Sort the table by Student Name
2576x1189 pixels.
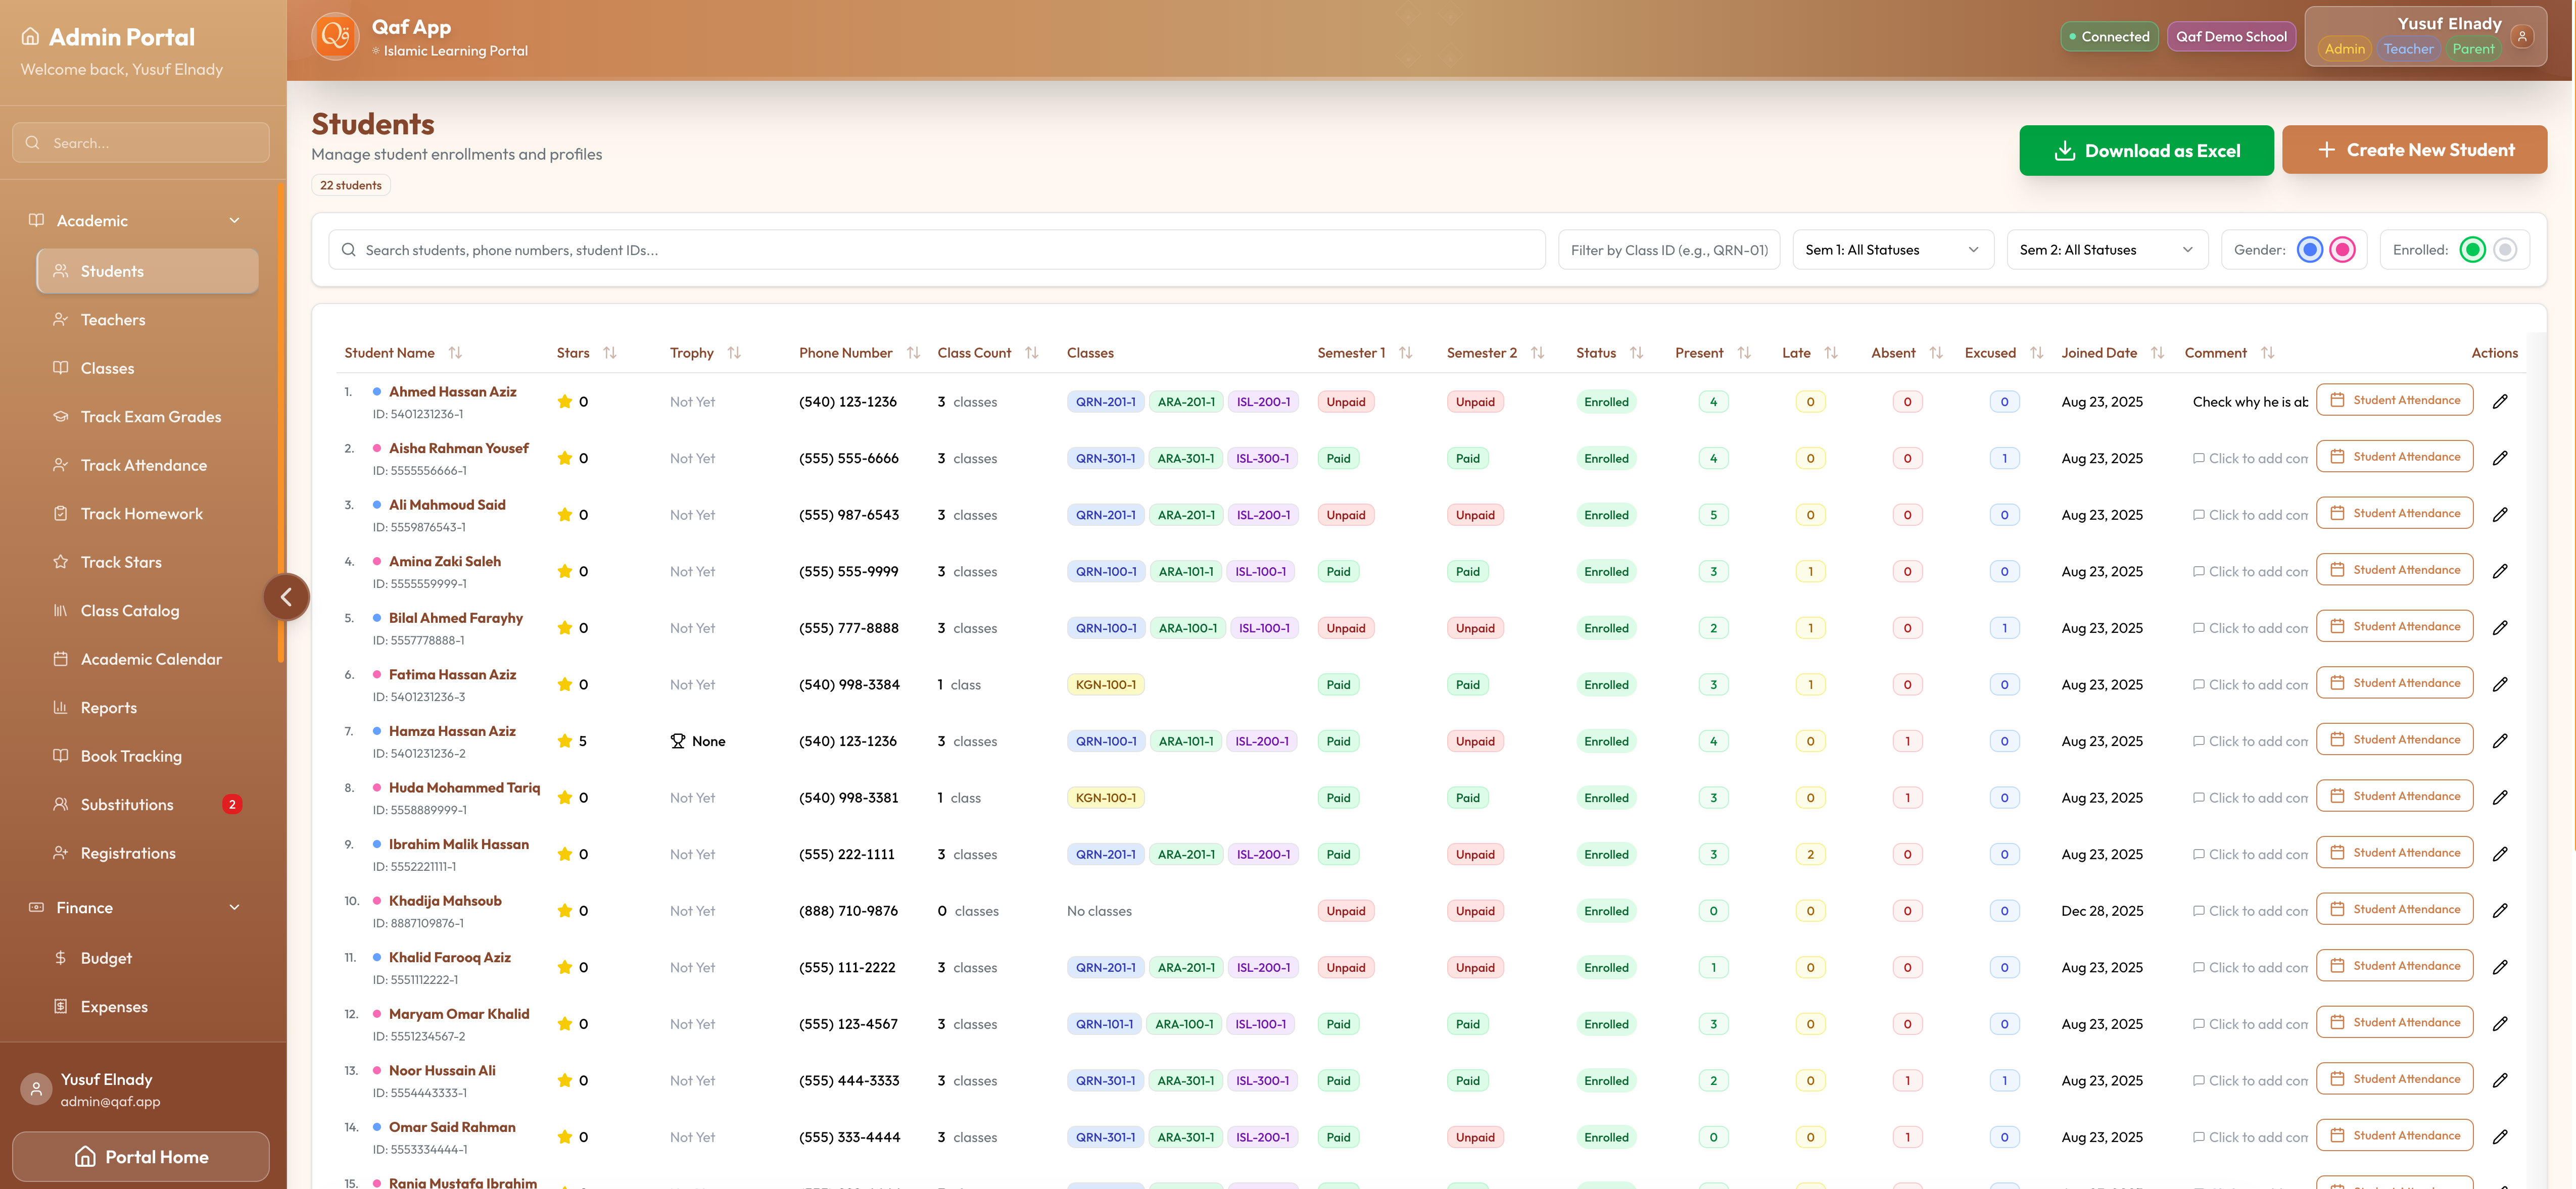[456, 352]
